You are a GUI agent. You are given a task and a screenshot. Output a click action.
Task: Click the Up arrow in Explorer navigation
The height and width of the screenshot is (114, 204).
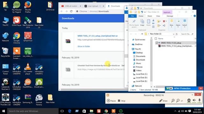pyautogui.click(x=142, y=34)
